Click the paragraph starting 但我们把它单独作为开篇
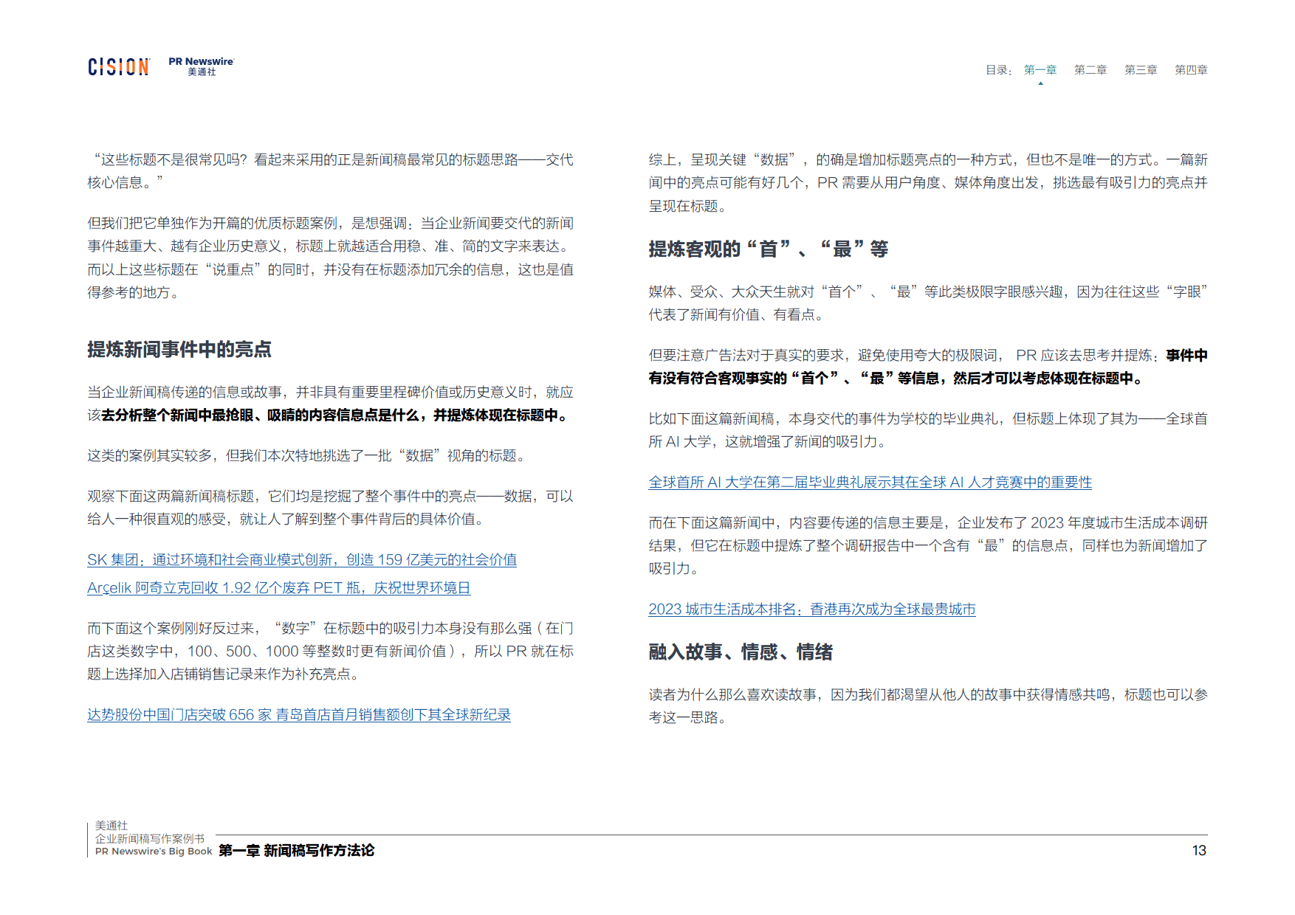 pos(330,258)
